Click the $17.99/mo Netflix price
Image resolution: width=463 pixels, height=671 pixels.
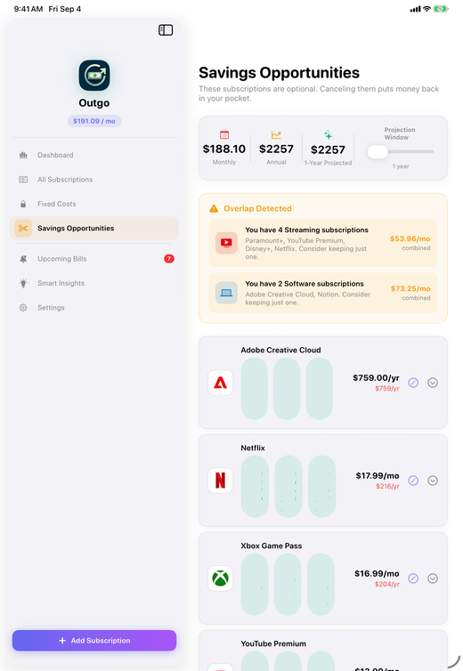[378, 476]
